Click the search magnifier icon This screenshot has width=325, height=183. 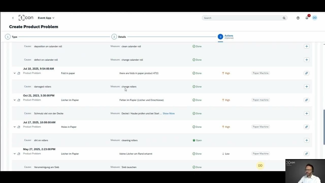pos(284,18)
